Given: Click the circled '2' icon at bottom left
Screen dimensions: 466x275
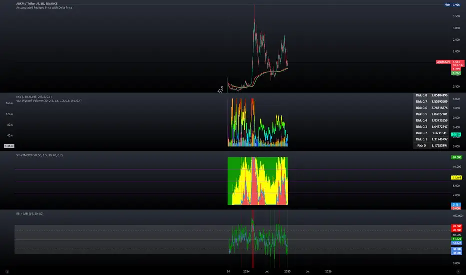Looking at the screenshot, I should pyautogui.click(x=7, y=271).
